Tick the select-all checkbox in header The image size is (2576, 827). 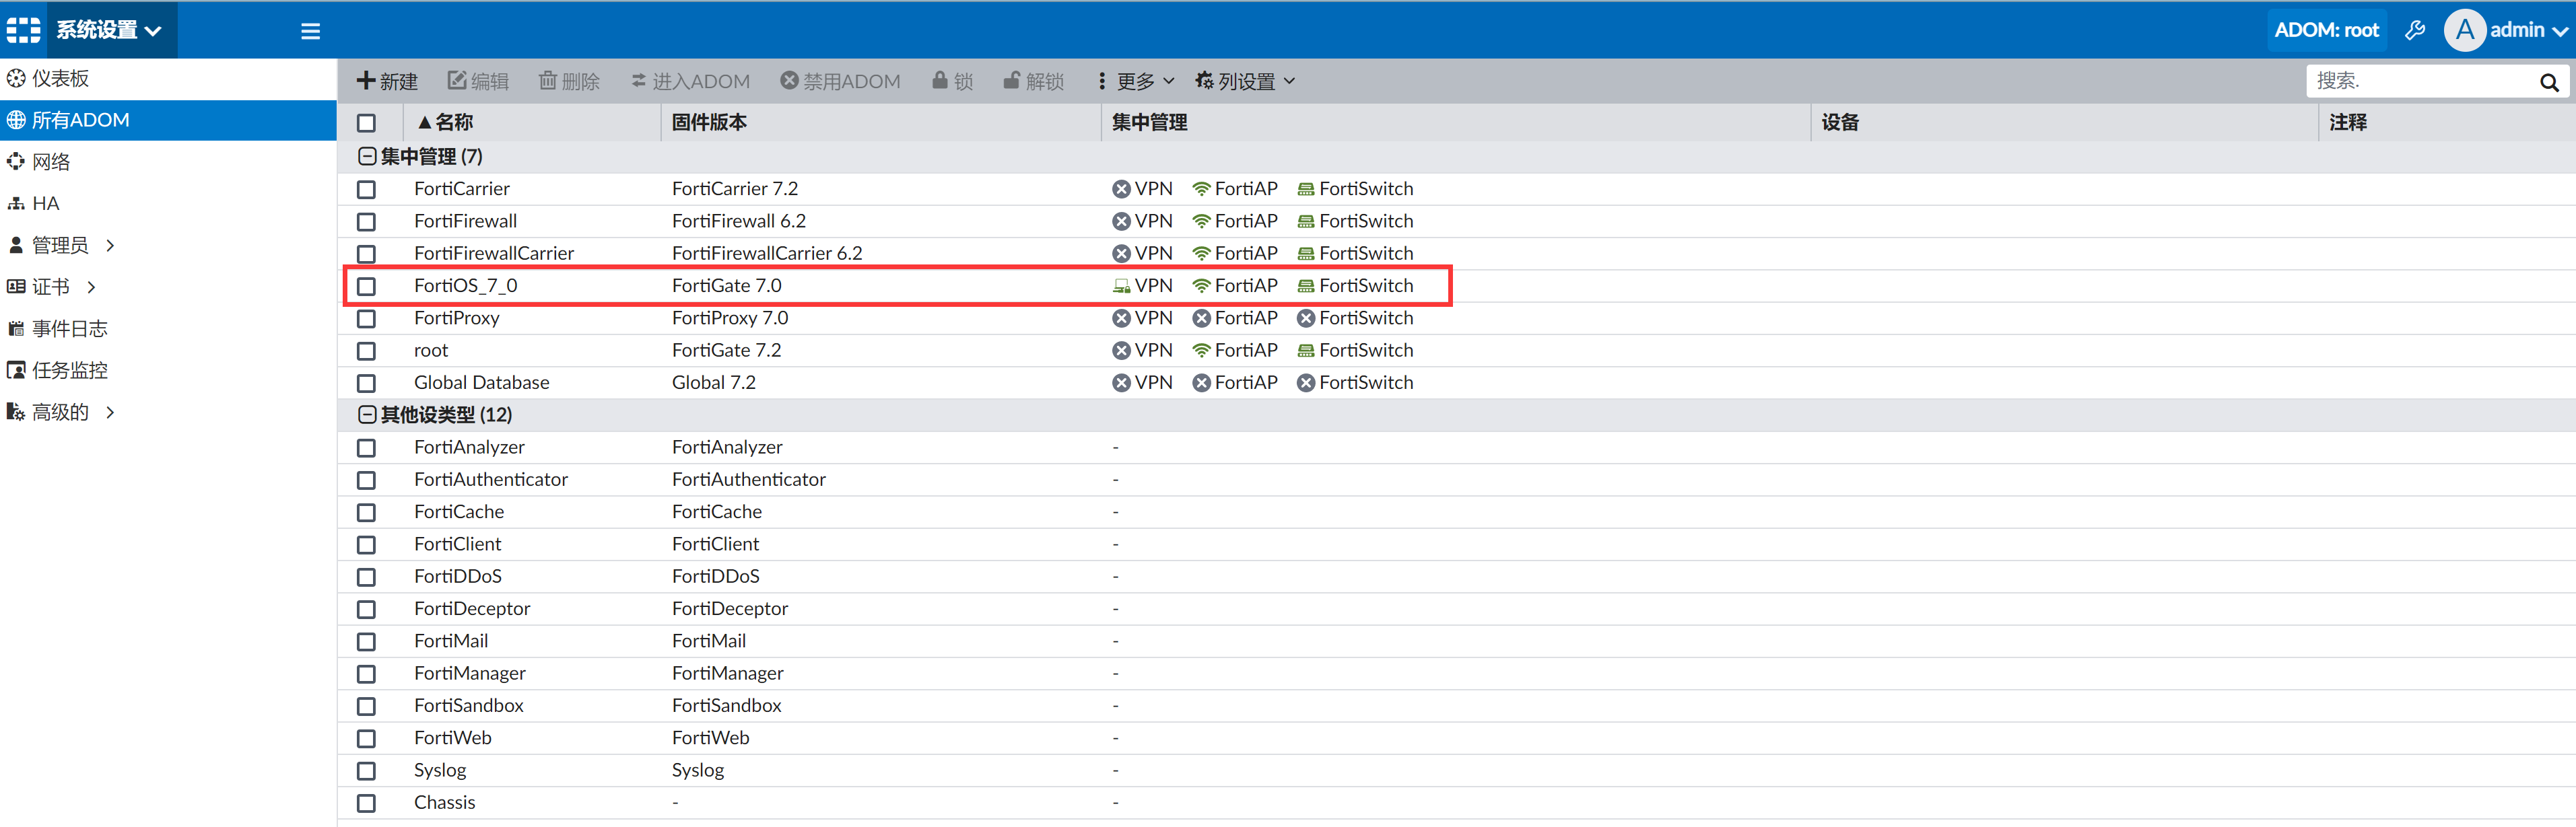[x=366, y=123]
